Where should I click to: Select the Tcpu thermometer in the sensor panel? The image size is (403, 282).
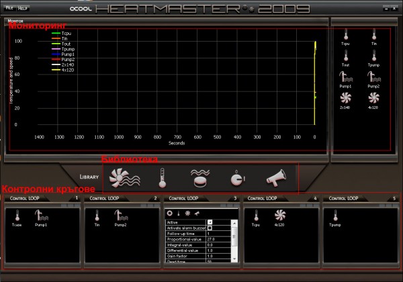(346, 34)
